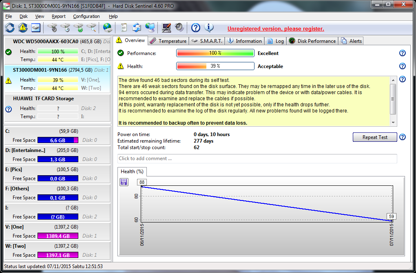
Task: Select the ST3000DM001-9YN166 disk entry
Action: (x=58, y=79)
